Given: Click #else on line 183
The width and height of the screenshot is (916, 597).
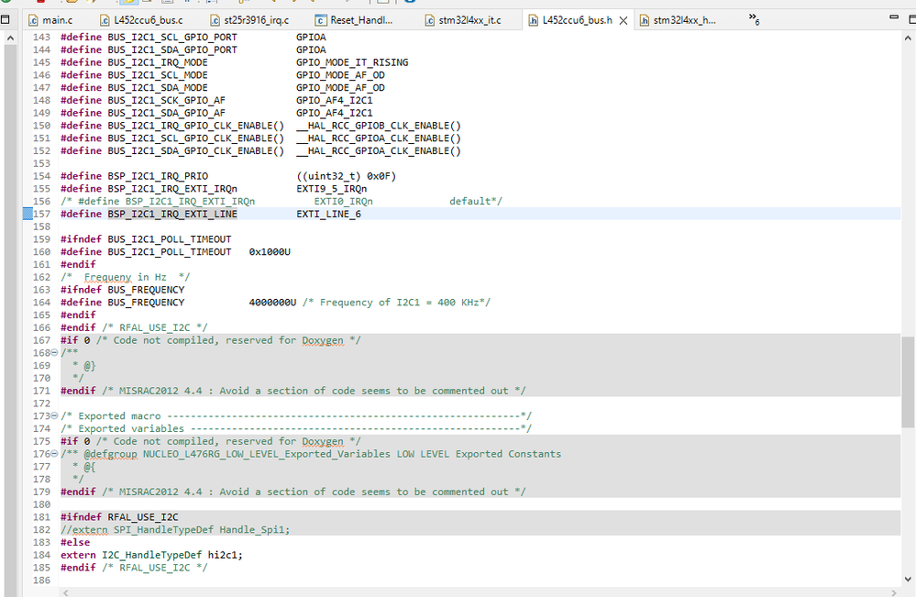Looking at the screenshot, I should coord(75,542).
